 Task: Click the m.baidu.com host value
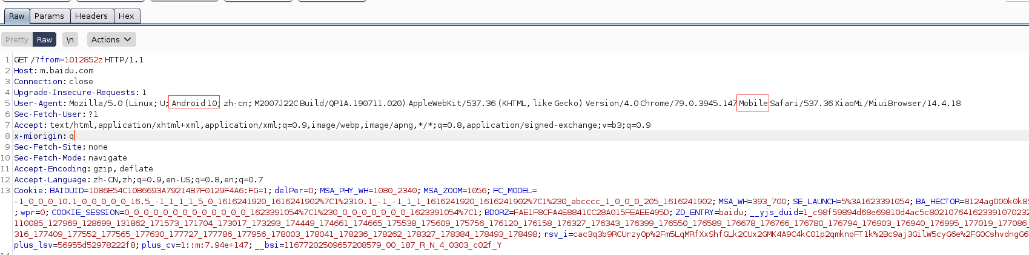[67, 70]
